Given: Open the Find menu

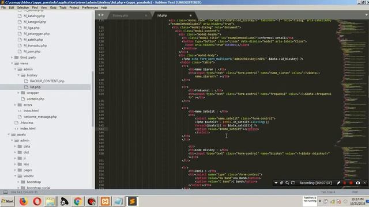Looking at the screenshot, I should 35,7.
